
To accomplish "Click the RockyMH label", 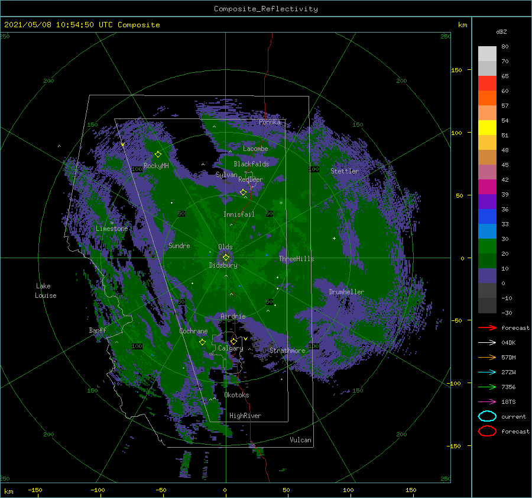I will pyautogui.click(x=156, y=166).
